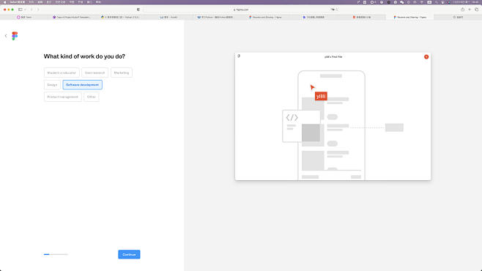The image size is (482, 271).
Task: Click the red user avatar in preview
Action: [x=426, y=57]
